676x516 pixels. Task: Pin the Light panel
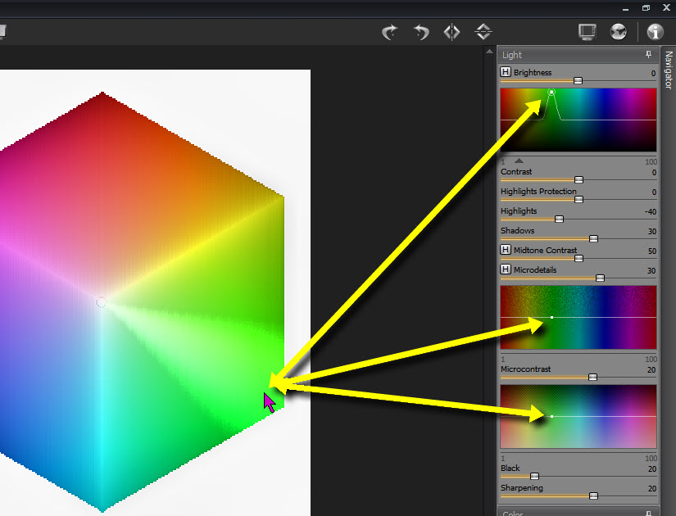coord(648,54)
